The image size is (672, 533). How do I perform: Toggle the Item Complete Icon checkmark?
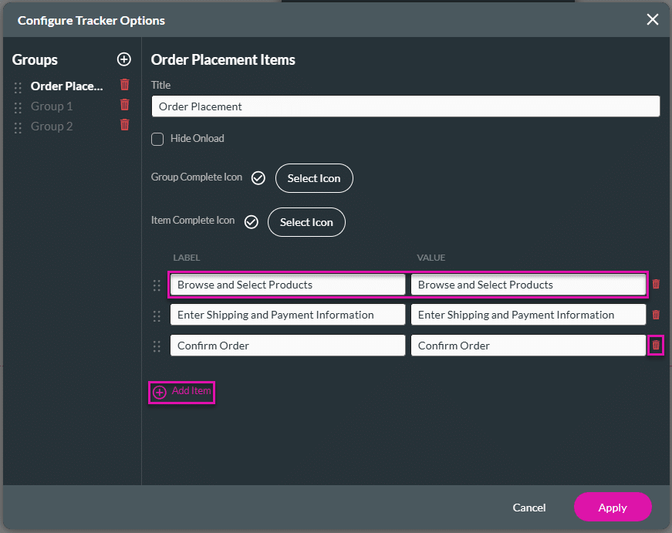[x=251, y=221]
